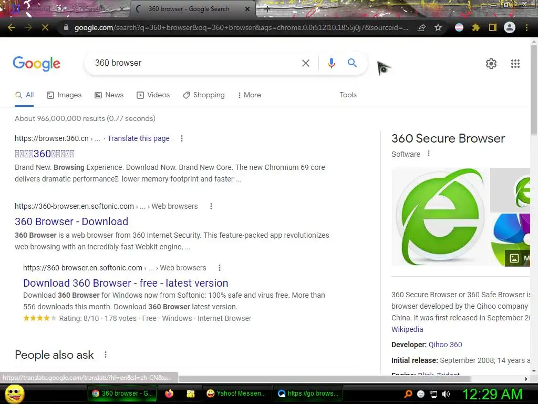The height and width of the screenshot is (404, 538).
Task: Open options for the Download 360 Browser free result
Action: 220,268
